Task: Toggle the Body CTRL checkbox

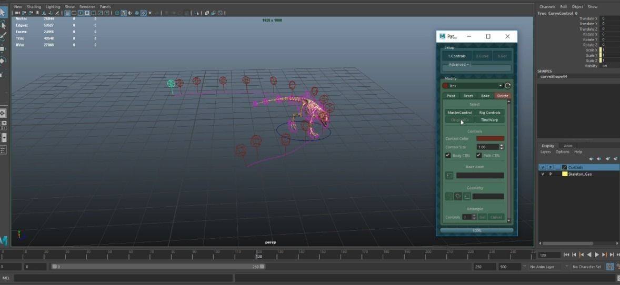Action: (x=448, y=155)
